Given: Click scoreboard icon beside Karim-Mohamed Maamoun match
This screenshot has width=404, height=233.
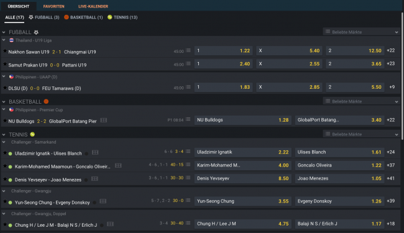Looking at the screenshot, I should coord(118,165).
